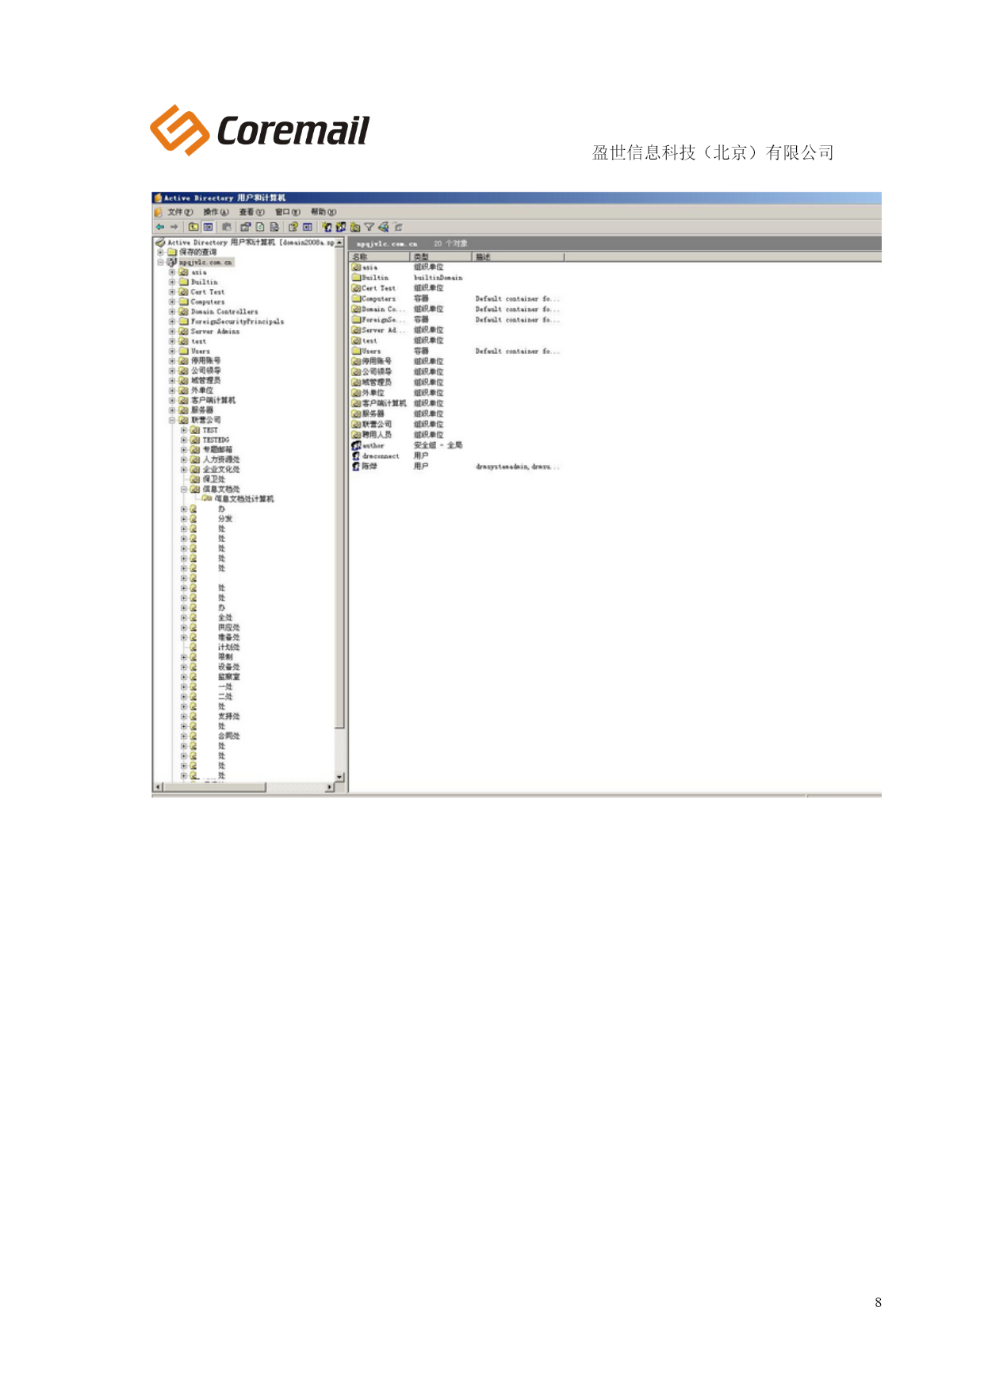The width and height of the screenshot is (984, 1392).
Task: Click the Help toolbar icon
Action: click(293, 227)
